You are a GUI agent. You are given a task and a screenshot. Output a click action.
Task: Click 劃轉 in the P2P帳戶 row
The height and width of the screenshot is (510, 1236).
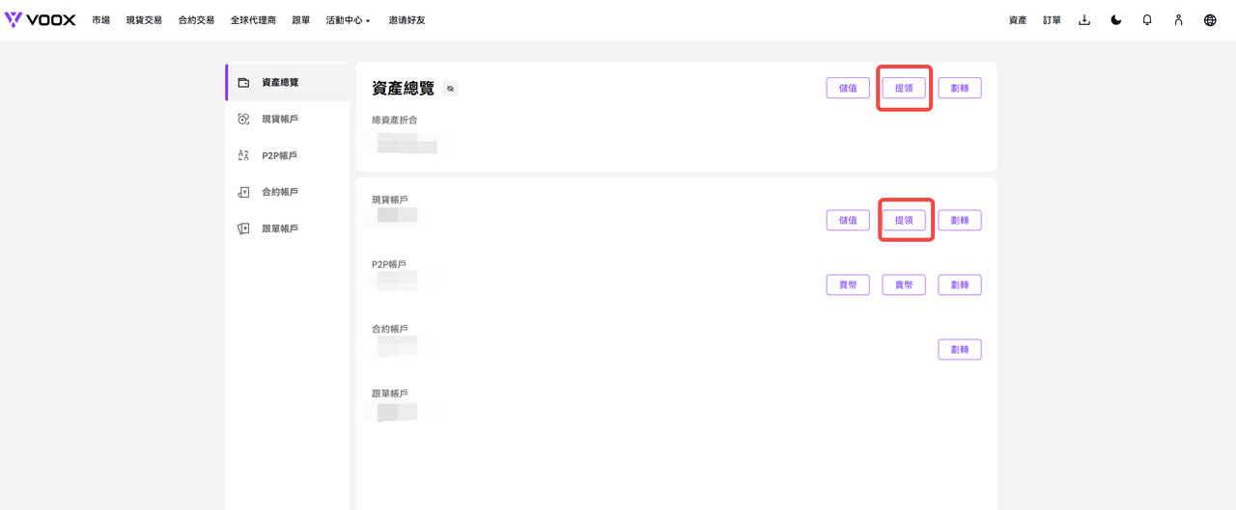960,284
